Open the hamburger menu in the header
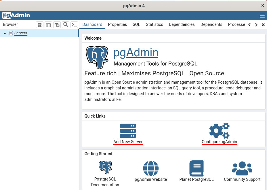This screenshot has height=190, width=267. 262,16
